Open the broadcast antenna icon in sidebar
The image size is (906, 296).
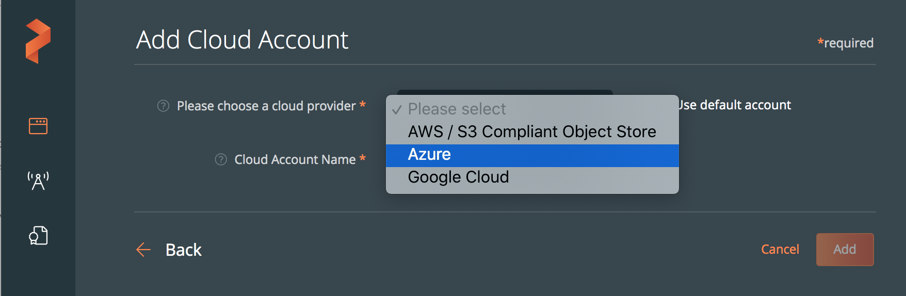click(38, 181)
